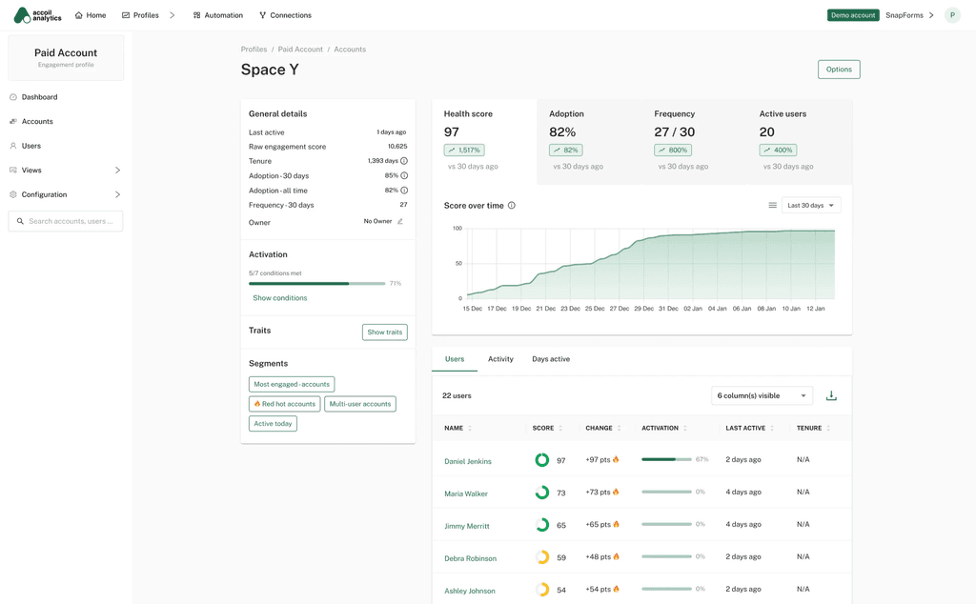The height and width of the screenshot is (604, 976).
Task: Click the Show traits button
Action: click(x=385, y=332)
